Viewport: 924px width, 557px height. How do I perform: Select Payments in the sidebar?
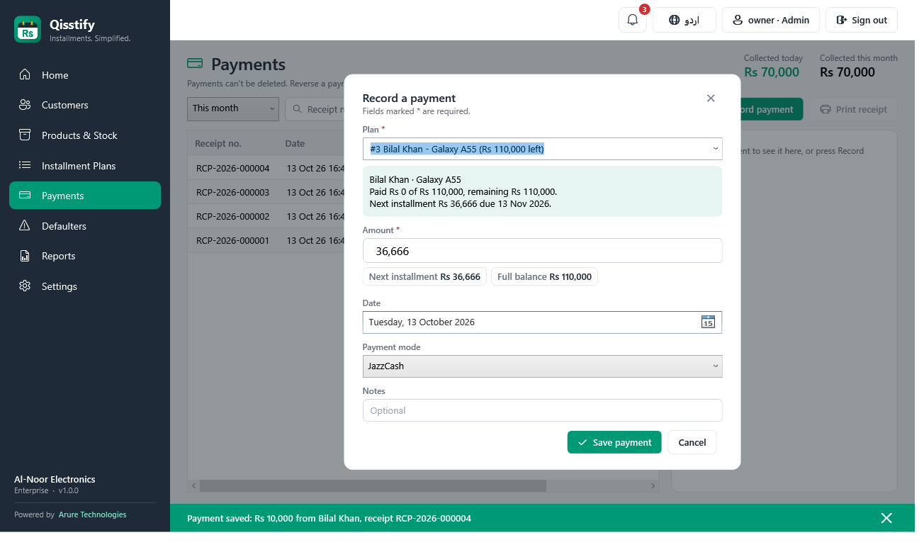tap(85, 196)
